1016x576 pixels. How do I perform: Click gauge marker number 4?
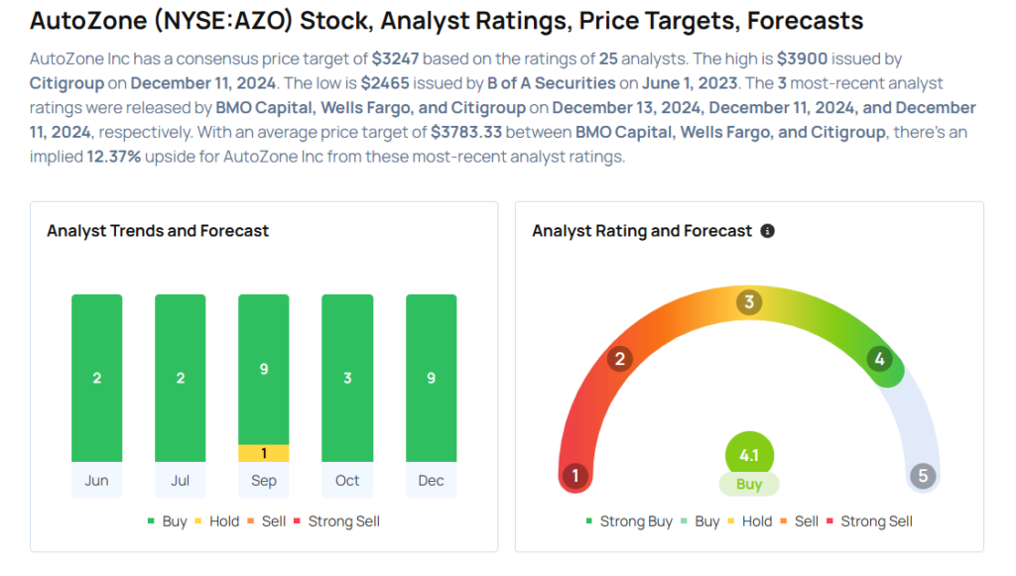(x=879, y=359)
